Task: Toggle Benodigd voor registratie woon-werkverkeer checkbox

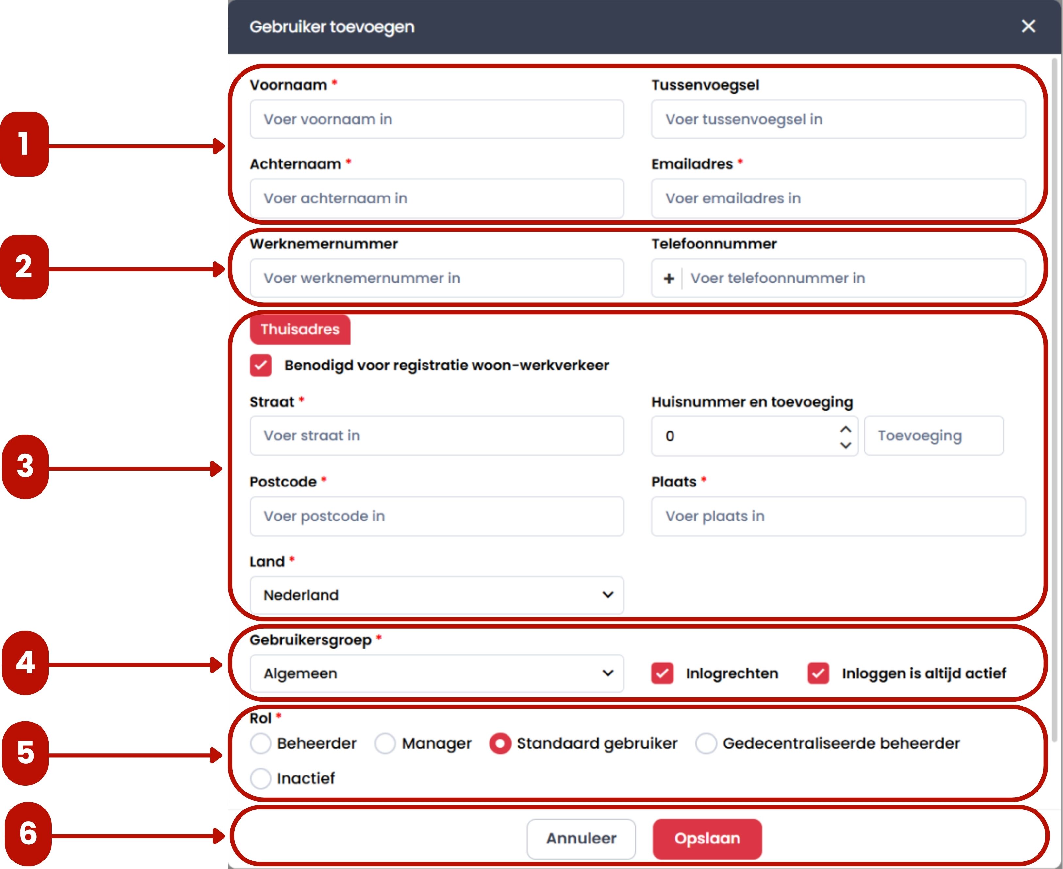Action: pos(261,366)
